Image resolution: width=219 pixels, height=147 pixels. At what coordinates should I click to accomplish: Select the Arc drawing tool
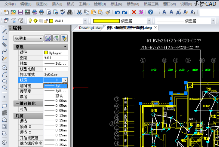[4, 74]
